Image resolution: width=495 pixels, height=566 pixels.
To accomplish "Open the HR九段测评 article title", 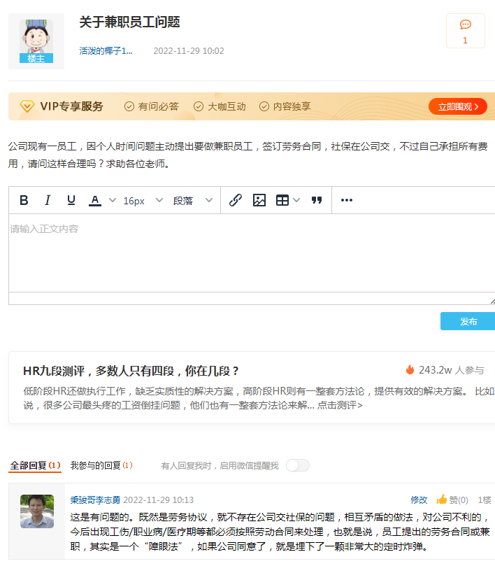I will click(x=131, y=371).
